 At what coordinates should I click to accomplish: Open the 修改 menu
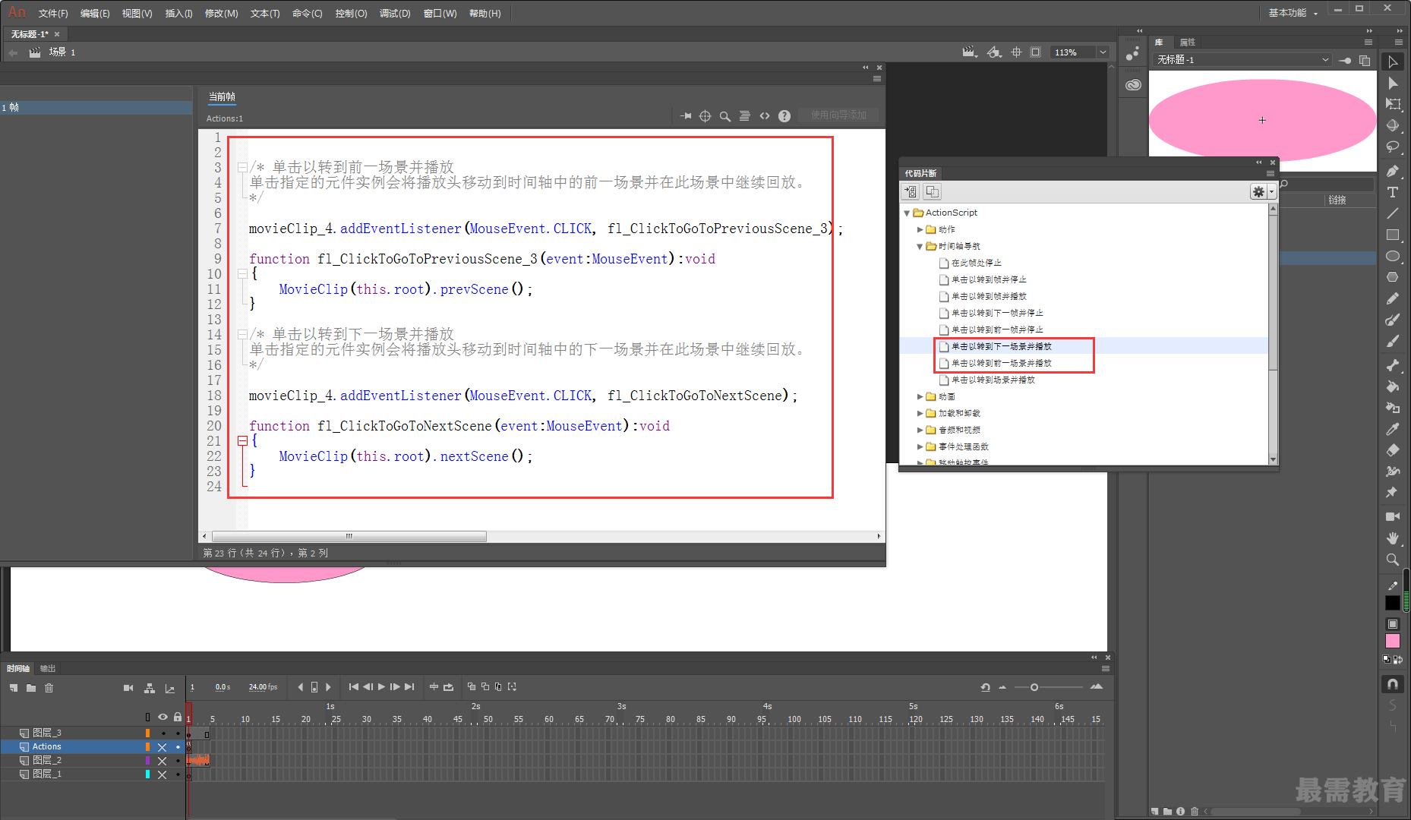(x=222, y=14)
